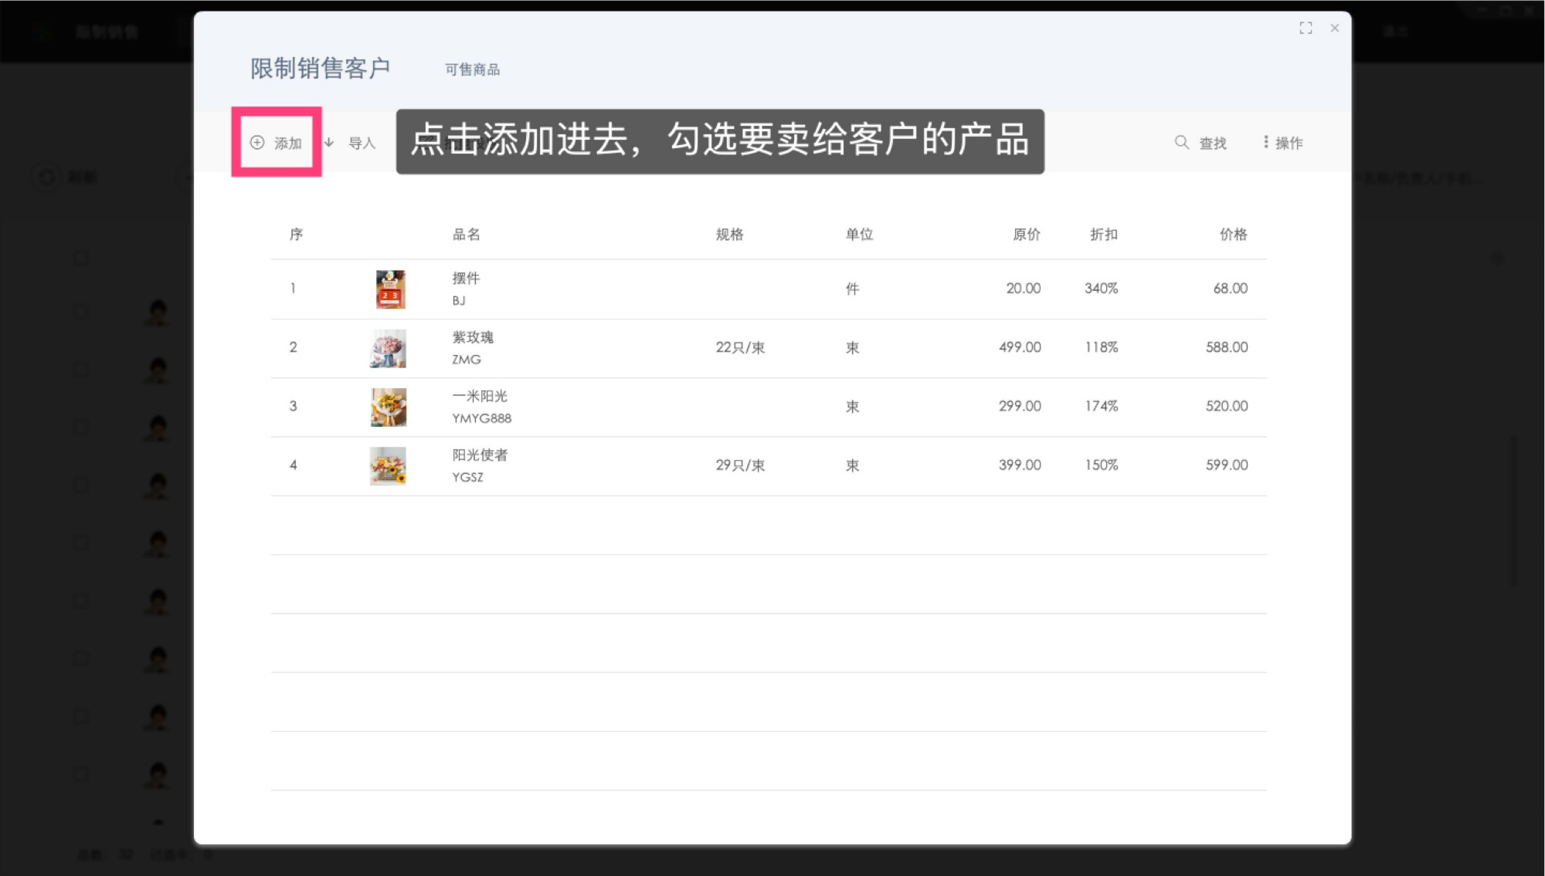Click the application logo in the top-left corner
The image size is (1545, 876).
click(40, 31)
